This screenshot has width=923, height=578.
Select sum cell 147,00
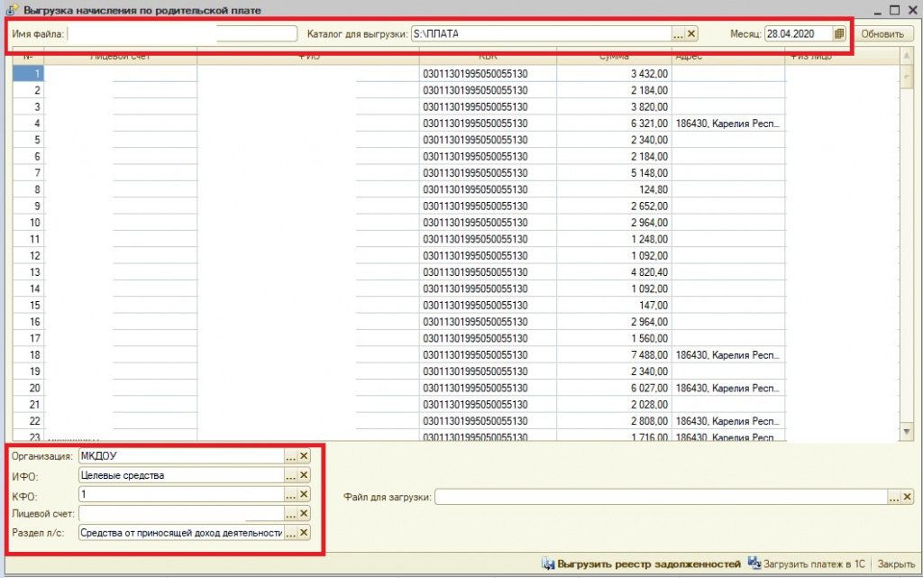614,305
